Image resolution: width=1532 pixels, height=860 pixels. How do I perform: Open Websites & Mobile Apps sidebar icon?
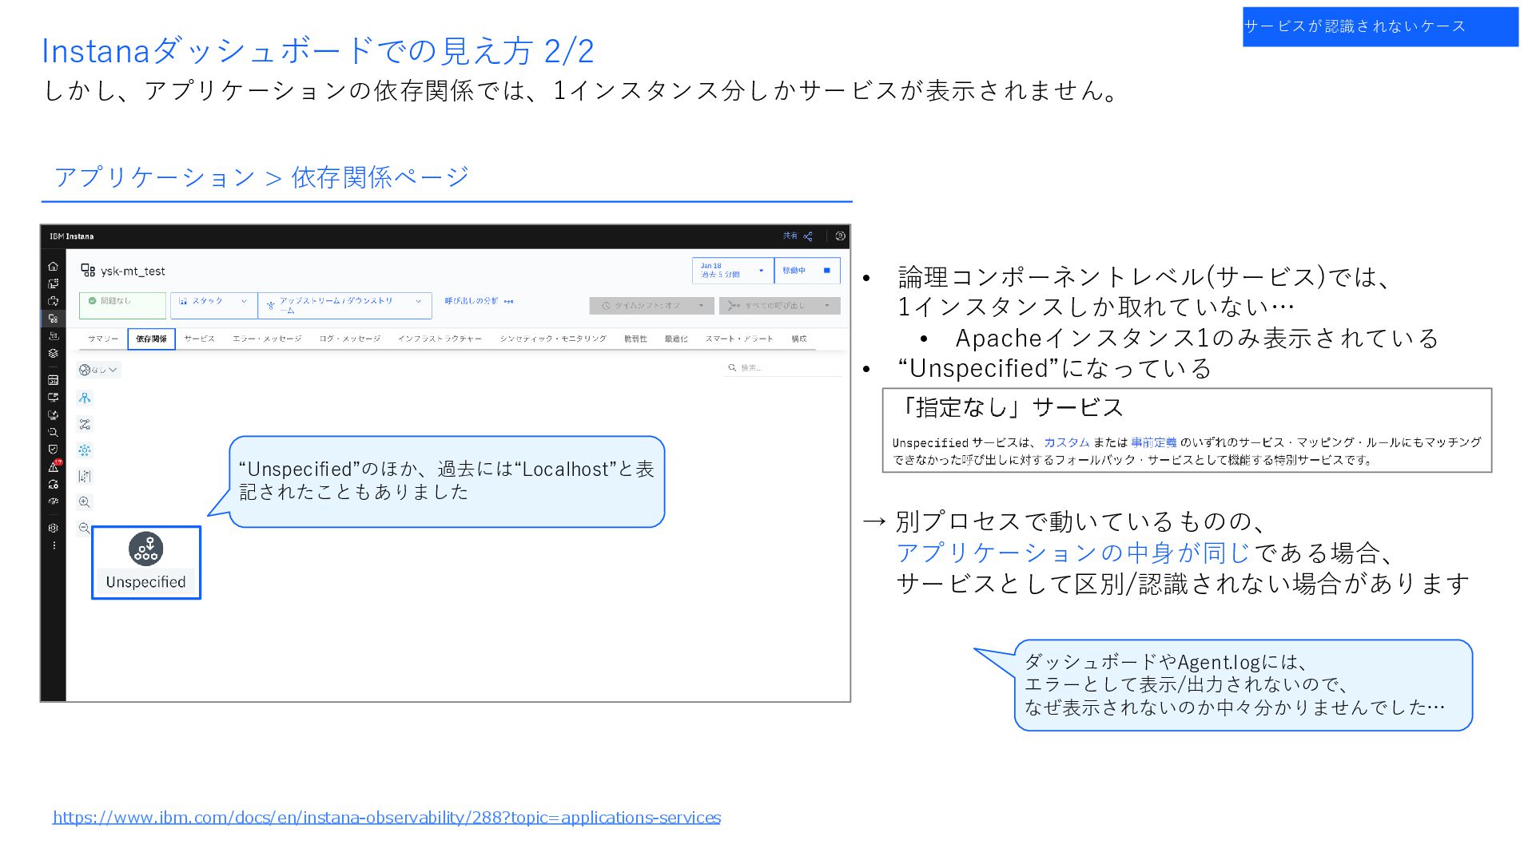pos(53,283)
